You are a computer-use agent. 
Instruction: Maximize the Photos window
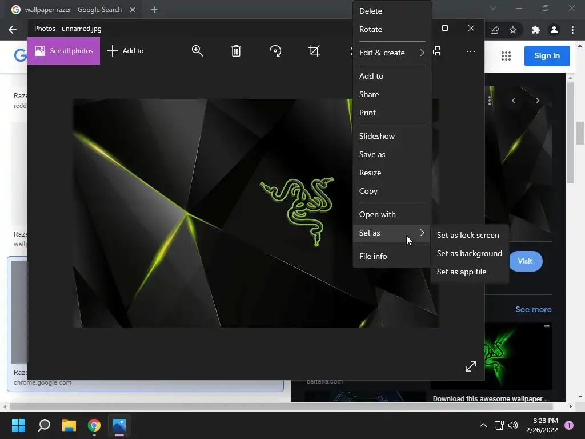click(444, 29)
